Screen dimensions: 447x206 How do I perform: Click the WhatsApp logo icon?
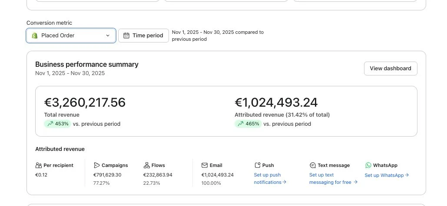(x=368, y=165)
